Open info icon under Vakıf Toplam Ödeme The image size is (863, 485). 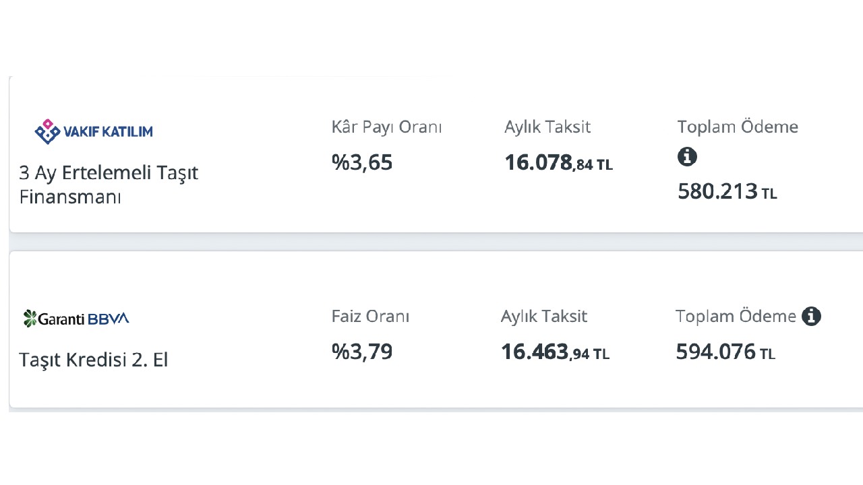point(687,157)
